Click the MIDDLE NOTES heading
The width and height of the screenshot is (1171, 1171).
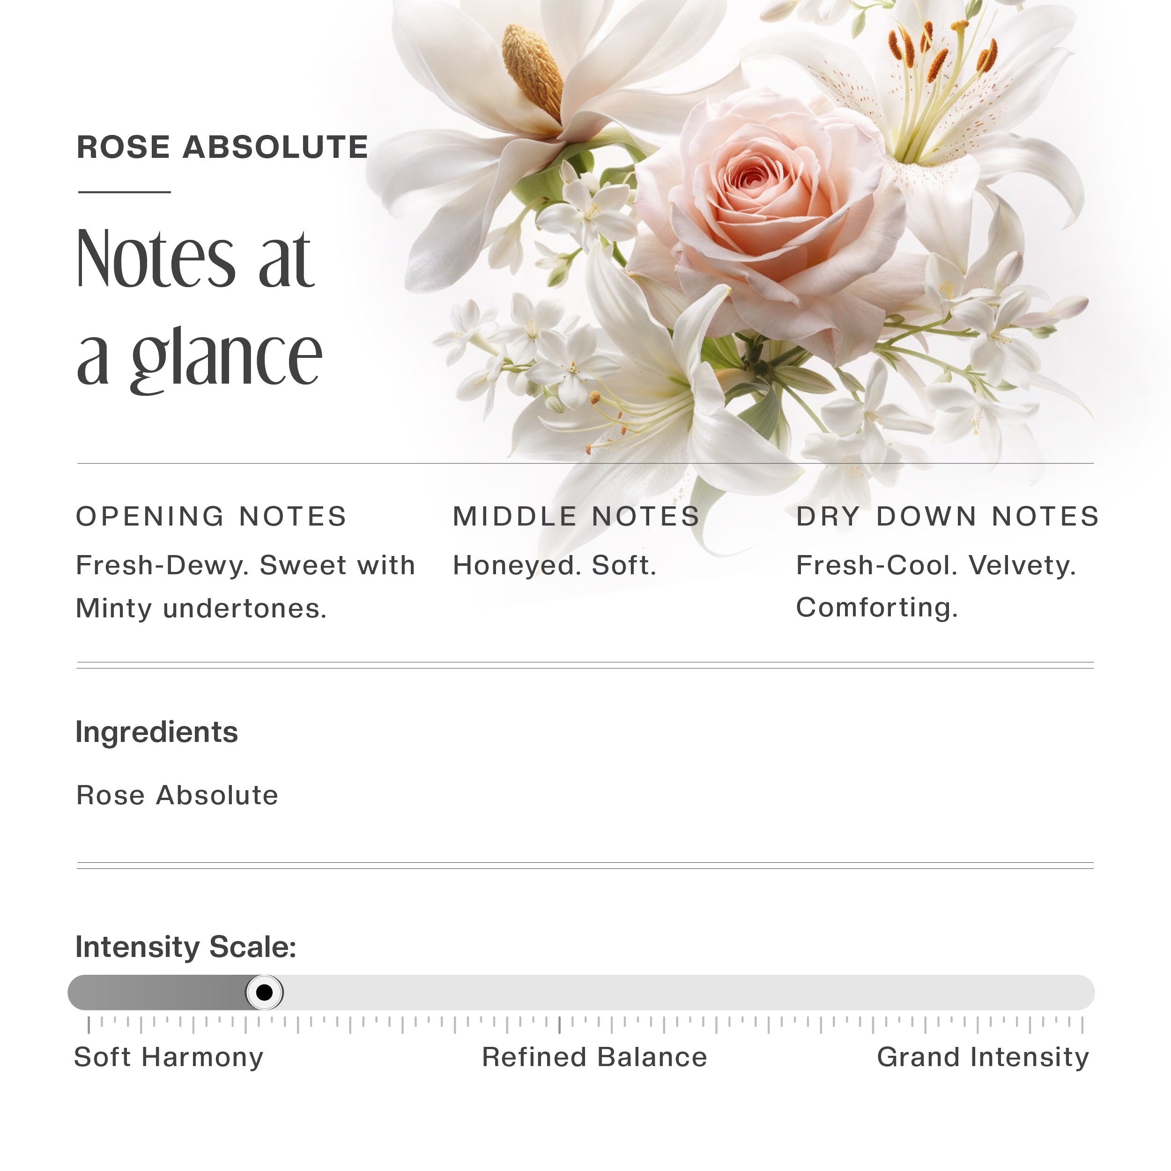577,516
